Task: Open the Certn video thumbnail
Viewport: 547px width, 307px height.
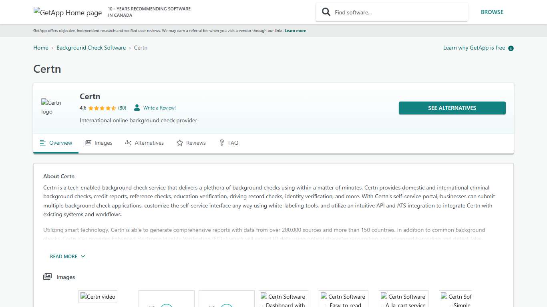Action: 98,297
